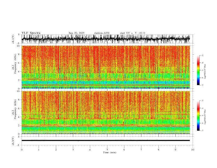
Task: Click the time axis tick label '3'
Action: [73, 150]
